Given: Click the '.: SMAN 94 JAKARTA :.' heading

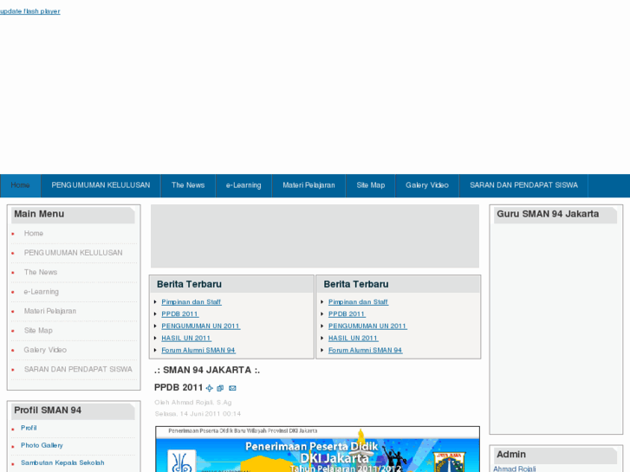Looking at the screenshot, I should pos(207,370).
